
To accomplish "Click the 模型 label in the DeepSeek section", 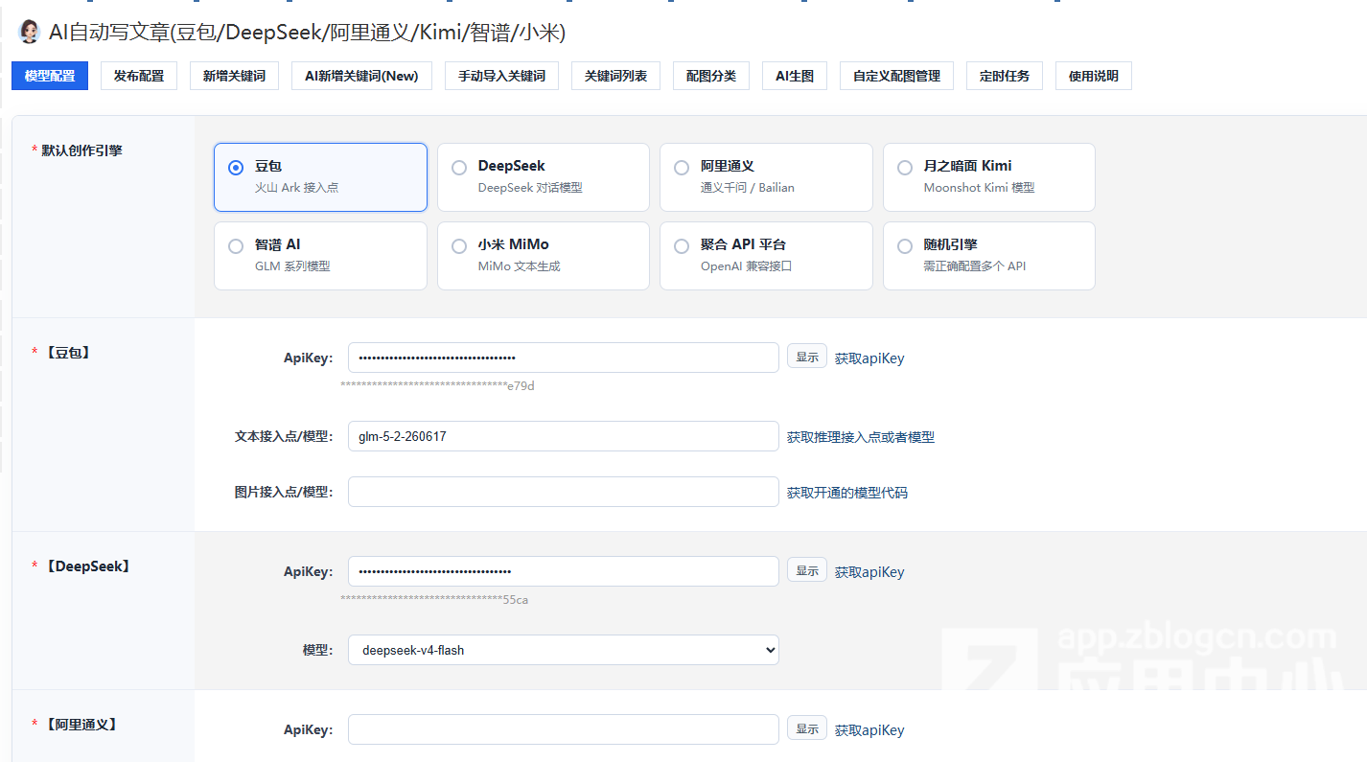I will (x=318, y=650).
